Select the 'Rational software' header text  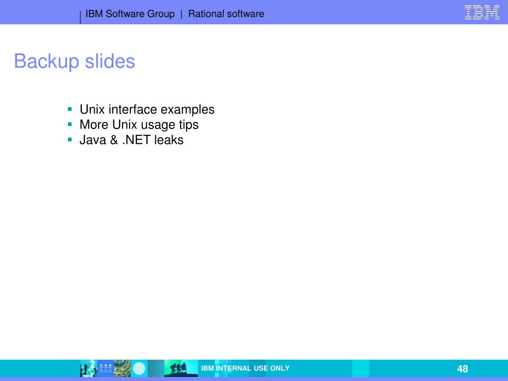[x=226, y=14]
